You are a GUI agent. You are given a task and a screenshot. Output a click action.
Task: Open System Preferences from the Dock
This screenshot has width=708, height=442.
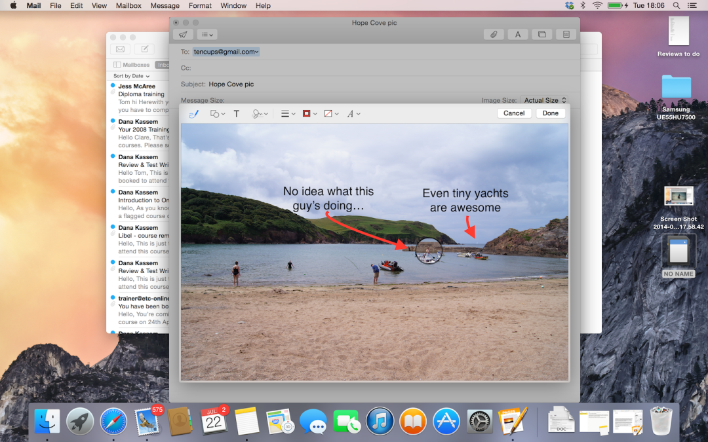(x=479, y=422)
